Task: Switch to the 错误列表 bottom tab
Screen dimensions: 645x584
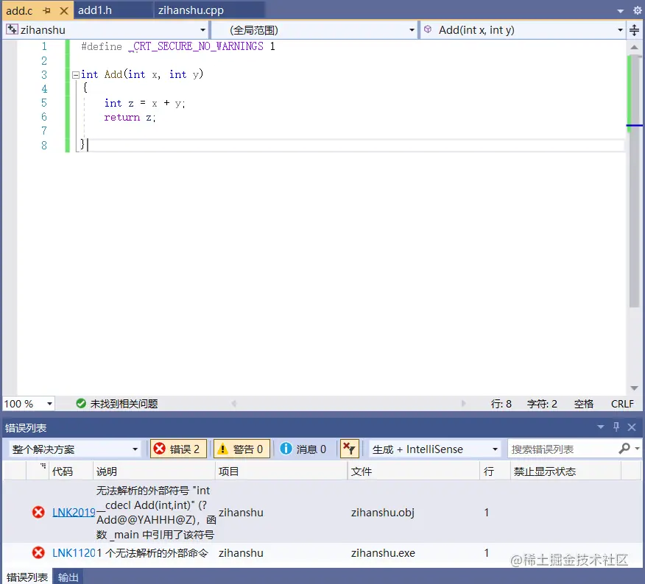Action: 27,577
